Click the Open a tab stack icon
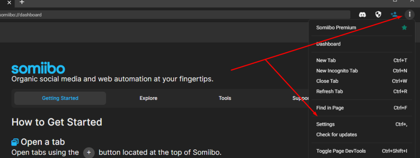This screenshot has height=158, width=420. click(15, 142)
